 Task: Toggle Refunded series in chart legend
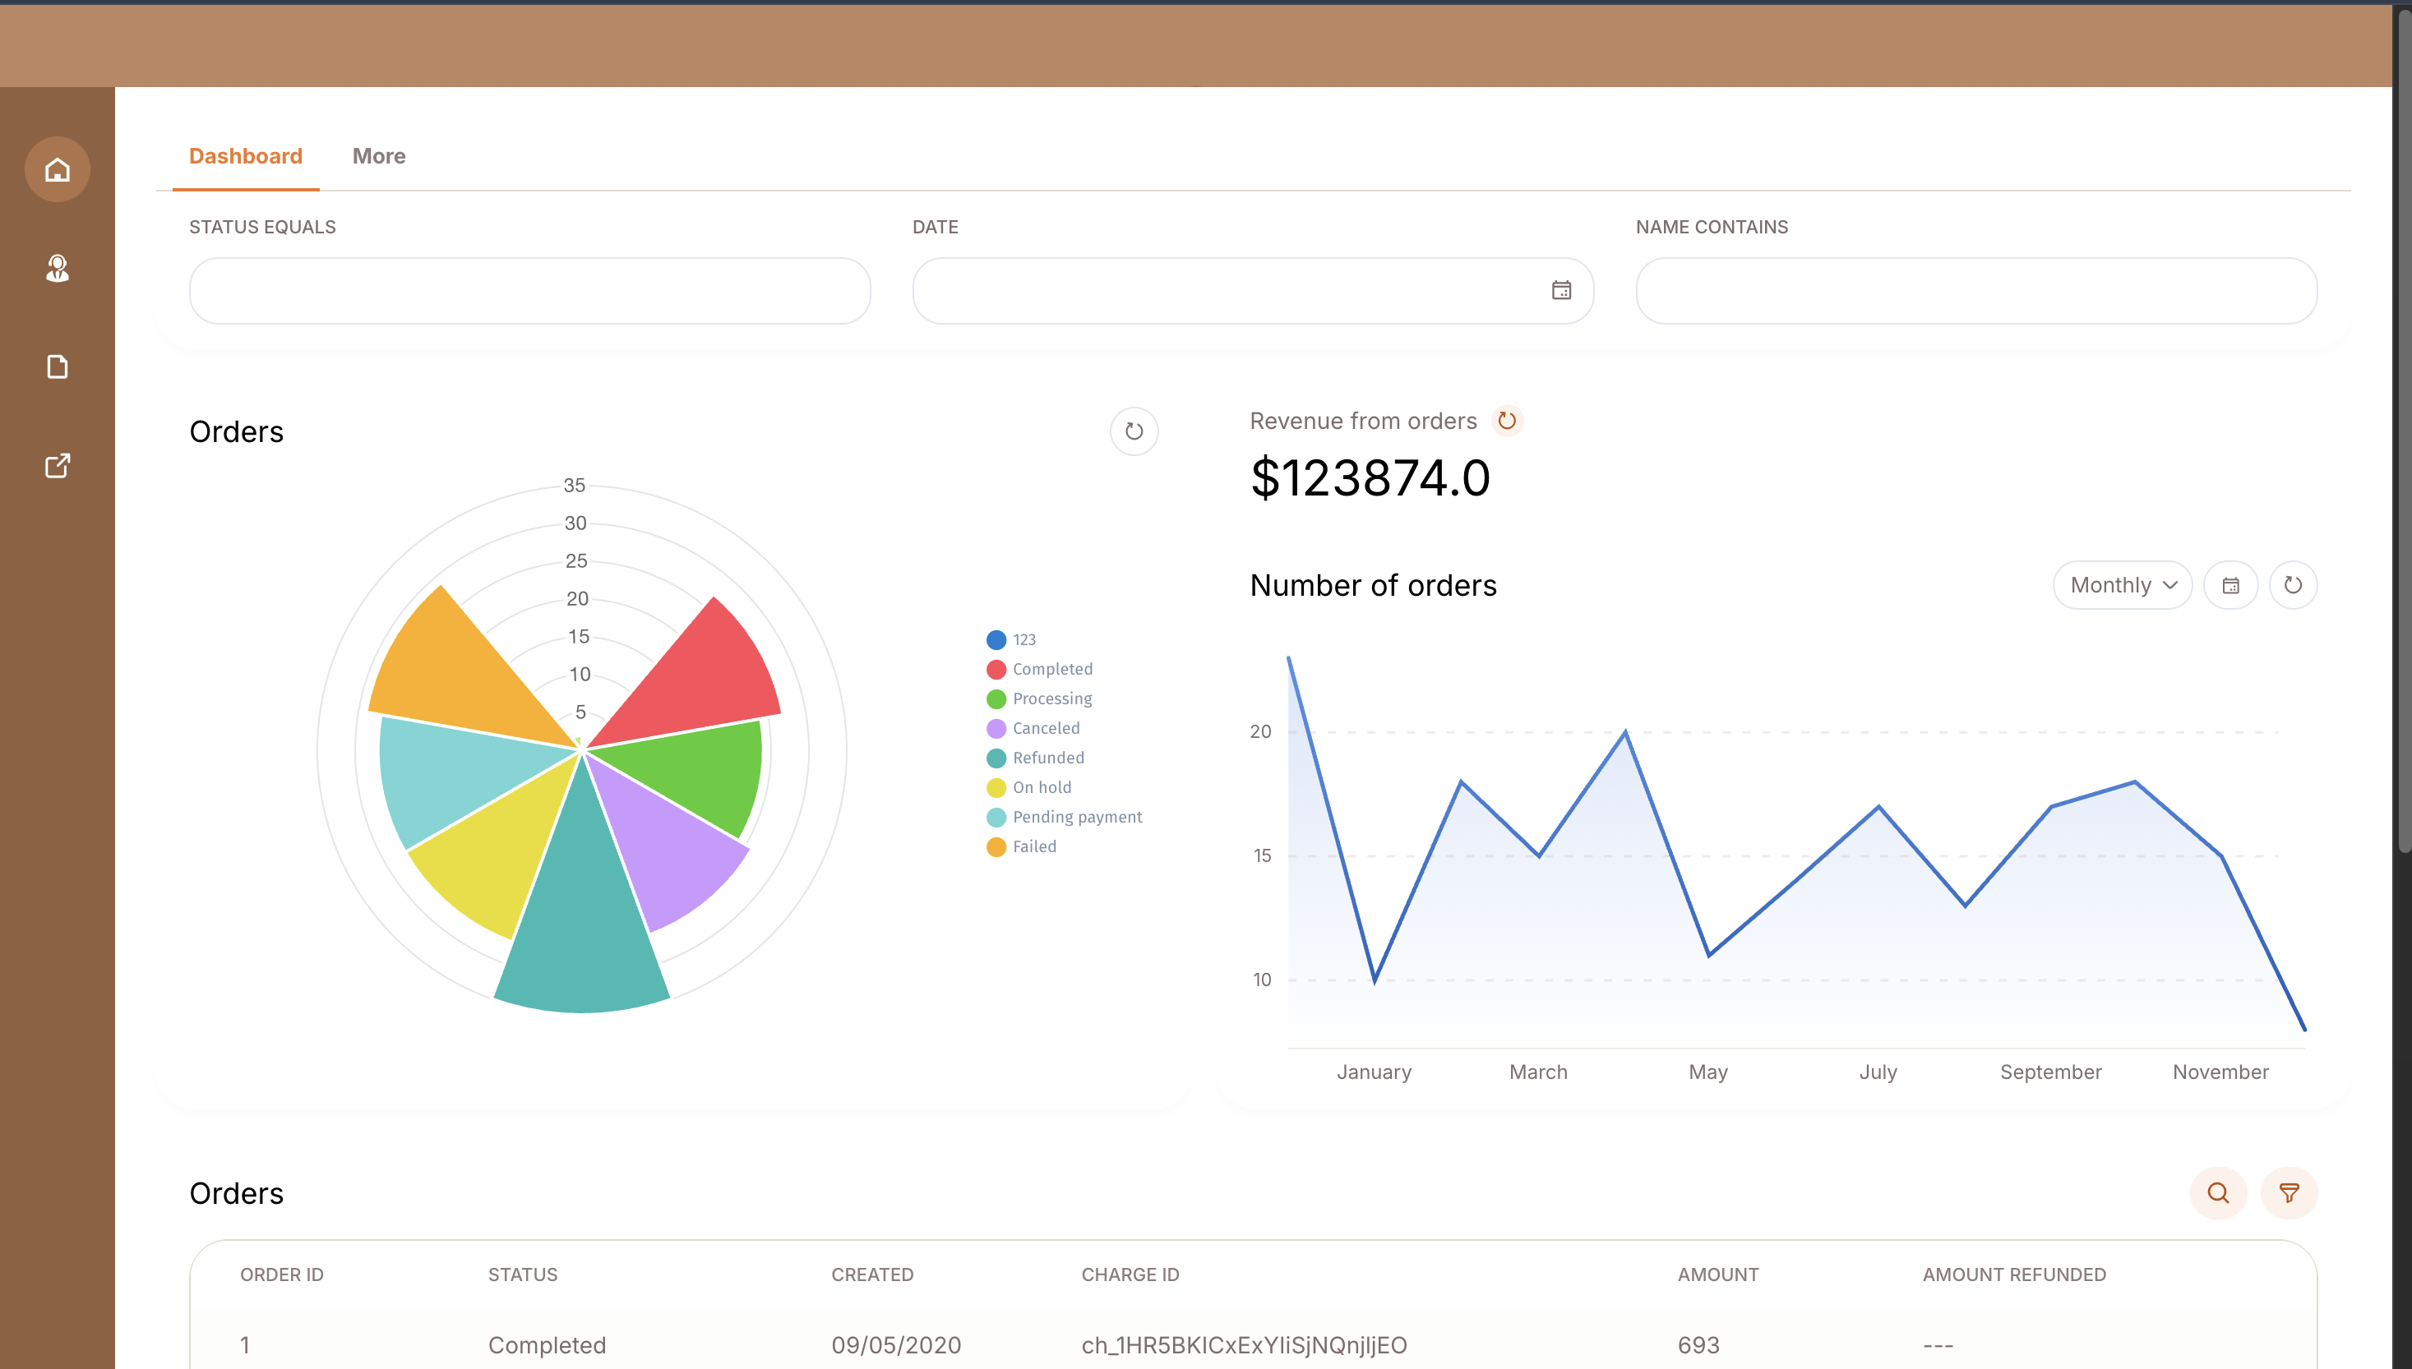click(x=1047, y=758)
